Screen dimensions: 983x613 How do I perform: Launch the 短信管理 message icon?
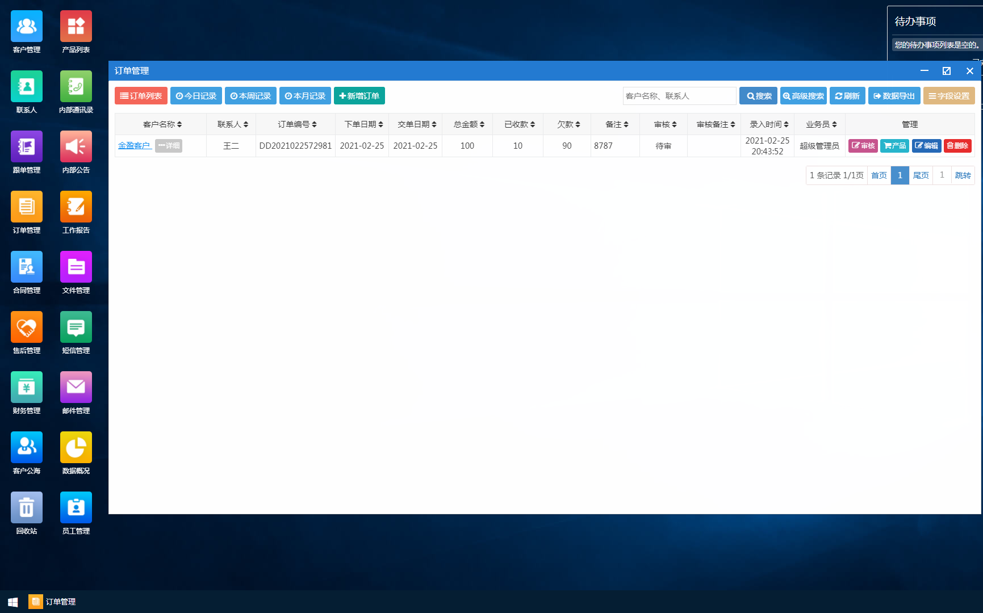point(76,328)
